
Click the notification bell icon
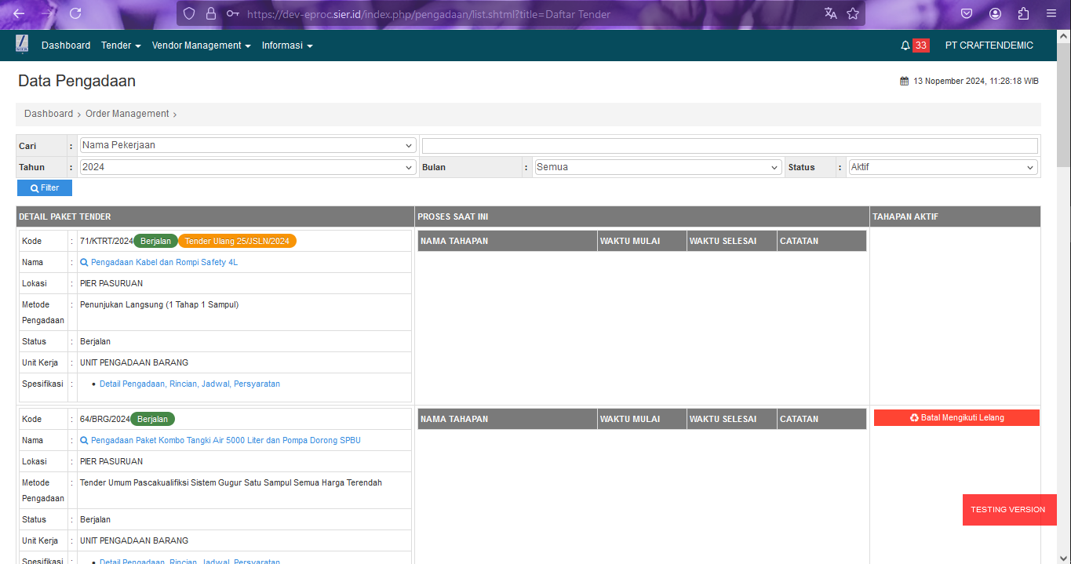point(905,45)
